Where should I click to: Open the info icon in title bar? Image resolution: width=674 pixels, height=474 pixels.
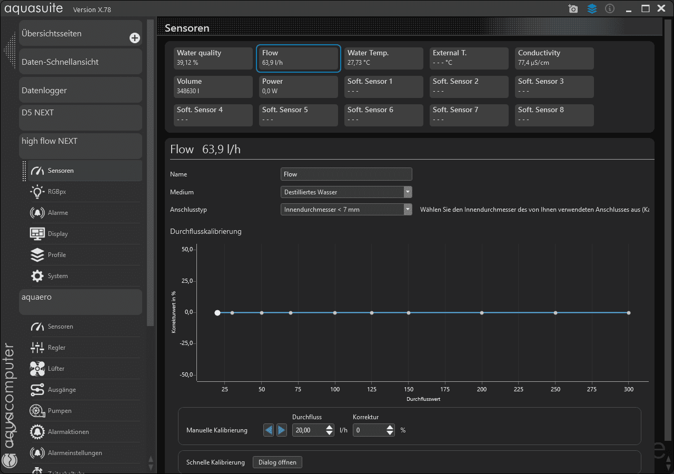pos(610,8)
